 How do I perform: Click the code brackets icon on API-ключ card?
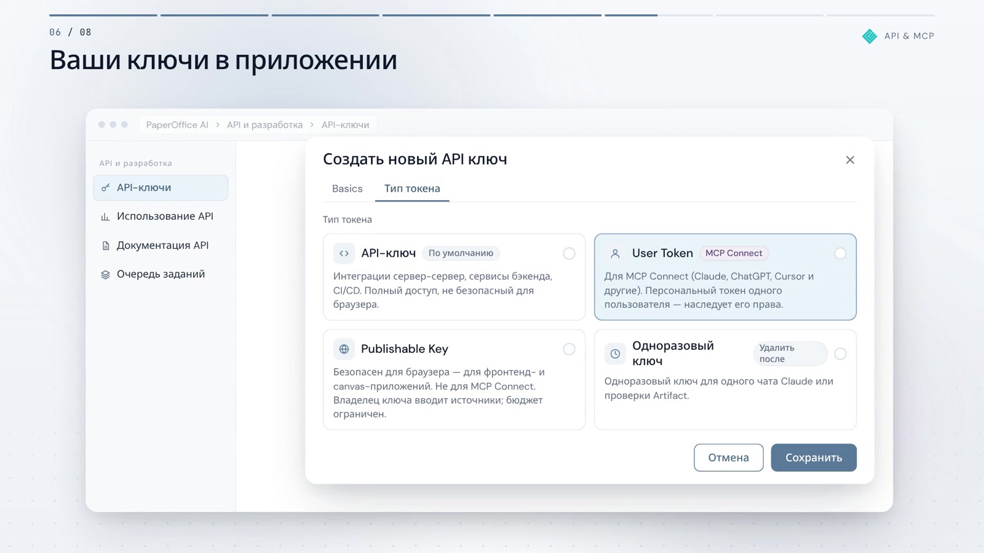[x=344, y=253]
